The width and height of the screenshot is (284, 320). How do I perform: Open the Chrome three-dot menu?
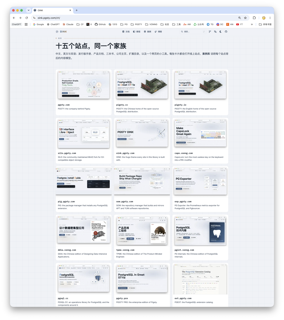click(270, 18)
